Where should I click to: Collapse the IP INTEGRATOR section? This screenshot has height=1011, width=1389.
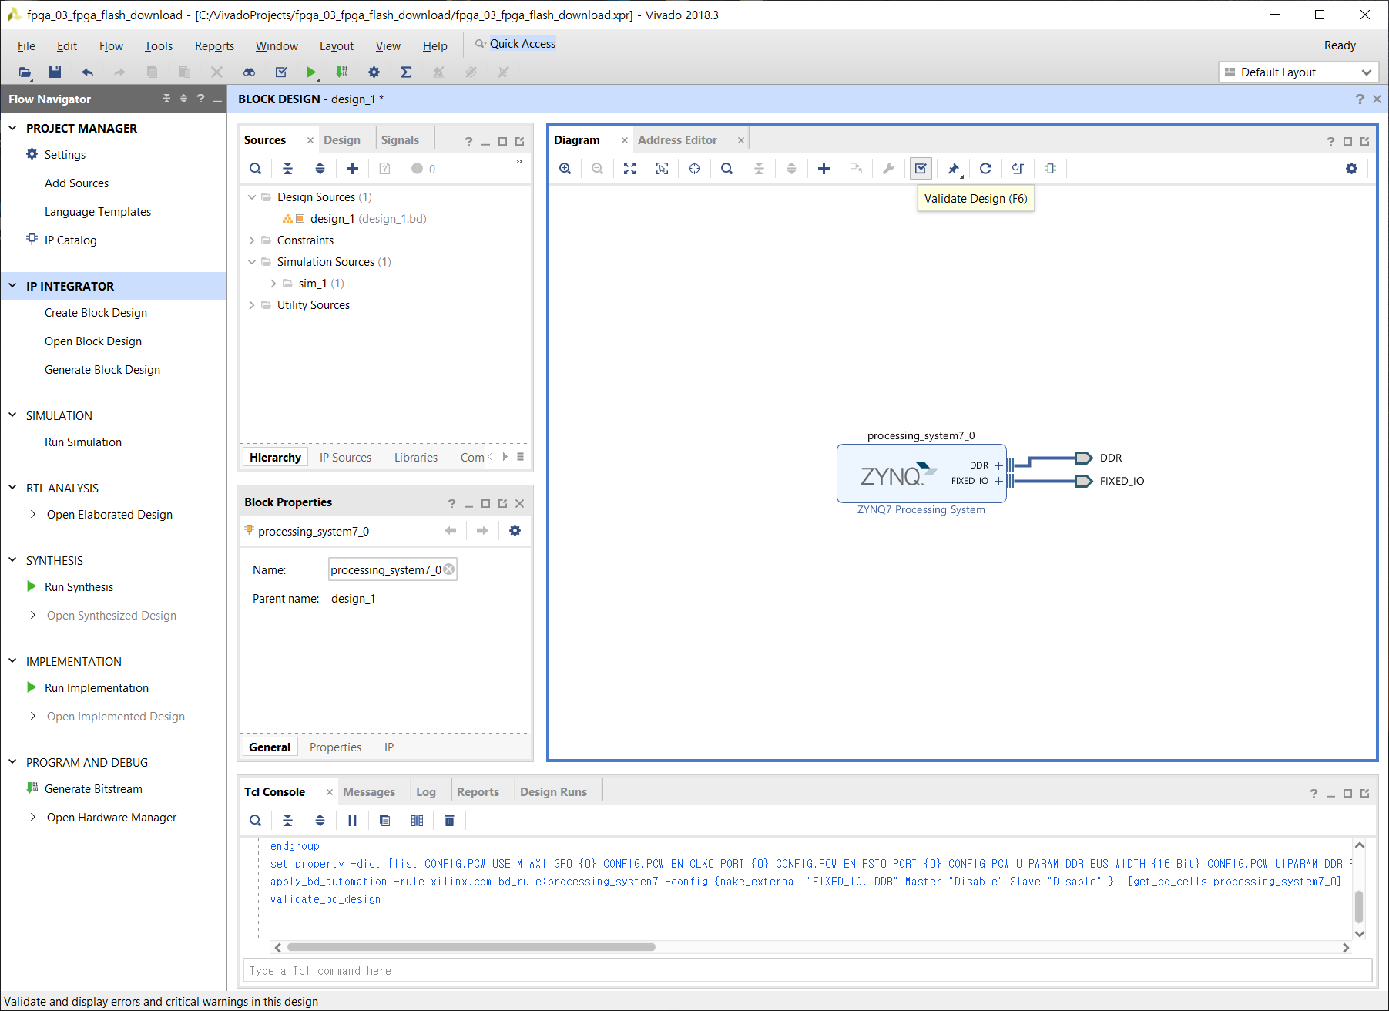coord(12,286)
